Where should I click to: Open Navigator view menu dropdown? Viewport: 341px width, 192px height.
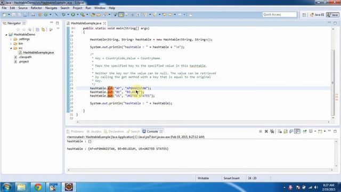pyautogui.click(x=58, y=29)
